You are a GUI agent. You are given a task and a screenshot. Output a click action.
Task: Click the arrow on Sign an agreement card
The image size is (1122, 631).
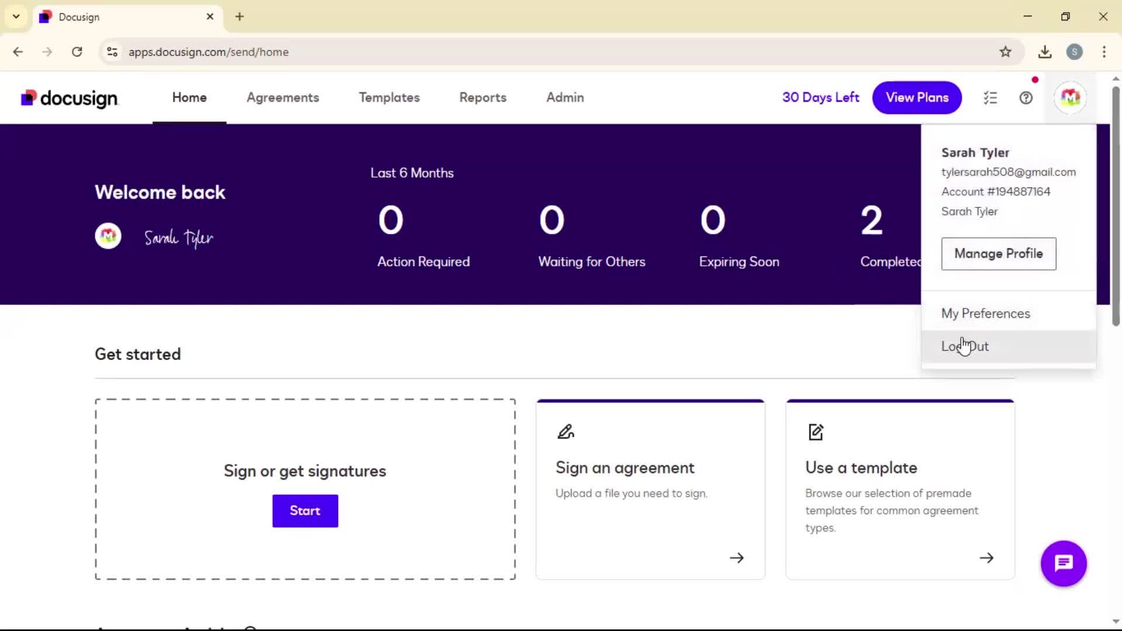(737, 558)
